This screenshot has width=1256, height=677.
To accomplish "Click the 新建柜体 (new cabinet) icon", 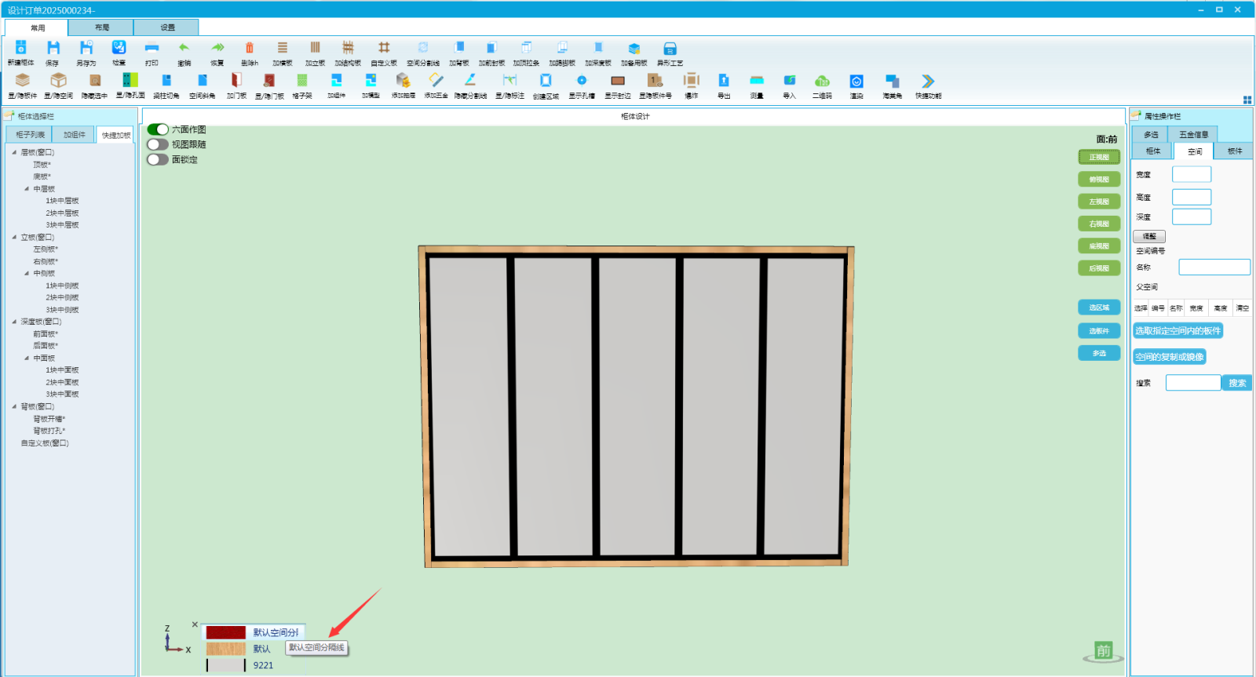I will (21, 49).
